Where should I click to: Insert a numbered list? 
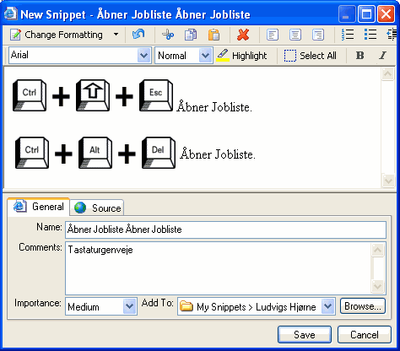point(348,35)
